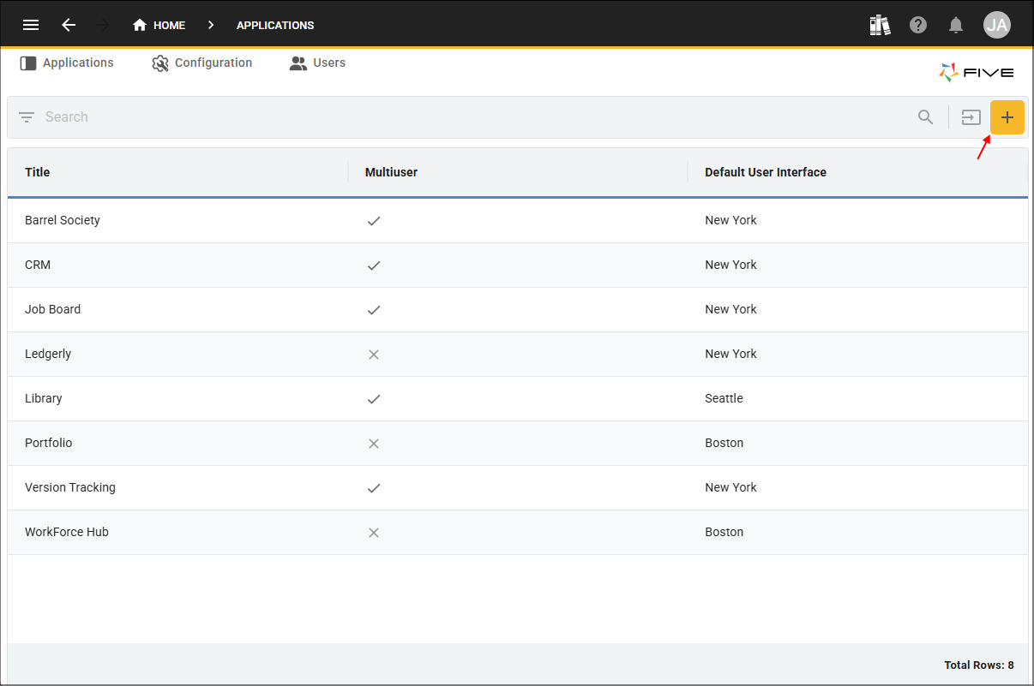Viewport: 1034px width, 686px height.
Task: Click Ledgerly's multiuser X mark
Action: (x=374, y=355)
